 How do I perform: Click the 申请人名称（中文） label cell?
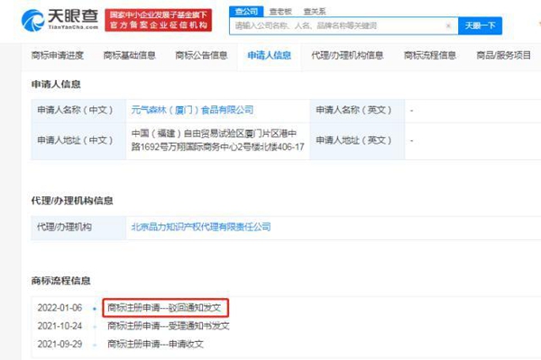pyautogui.click(x=78, y=110)
